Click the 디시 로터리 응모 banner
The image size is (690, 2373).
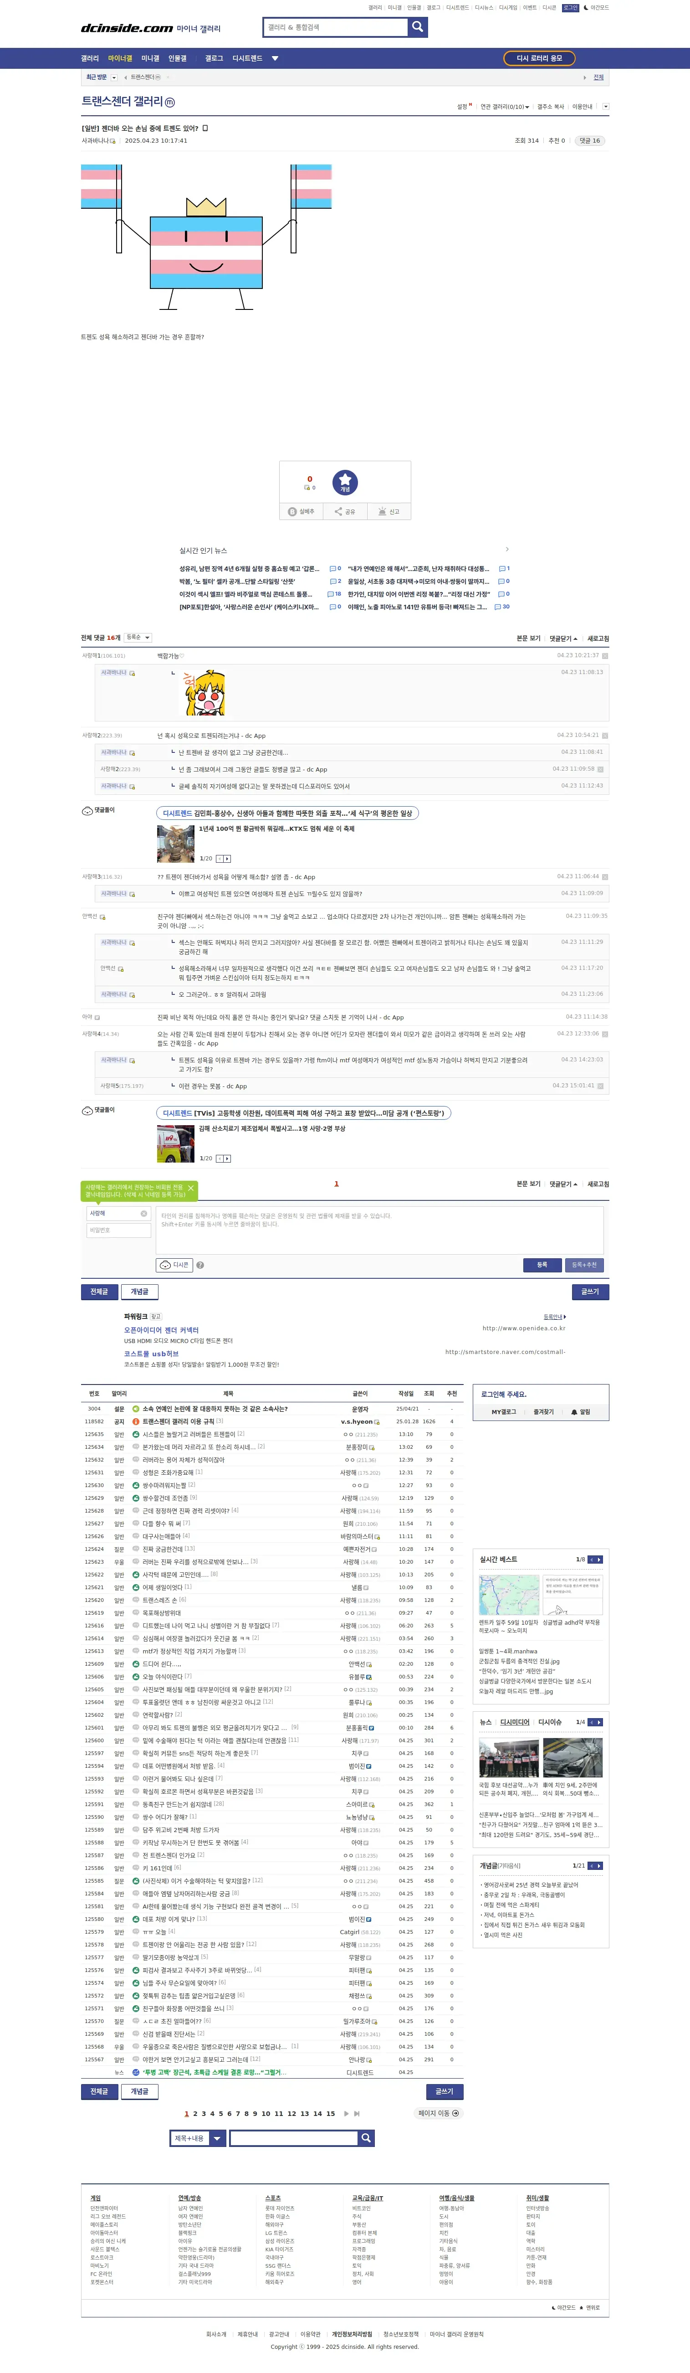coord(540,58)
